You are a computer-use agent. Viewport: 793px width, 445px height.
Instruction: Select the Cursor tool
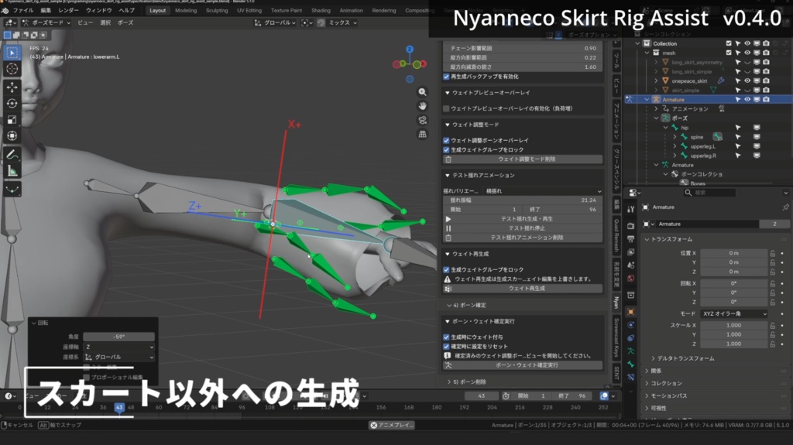click(x=12, y=69)
